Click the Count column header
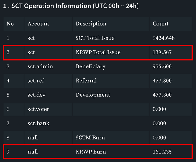 click(x=160, y=24)
